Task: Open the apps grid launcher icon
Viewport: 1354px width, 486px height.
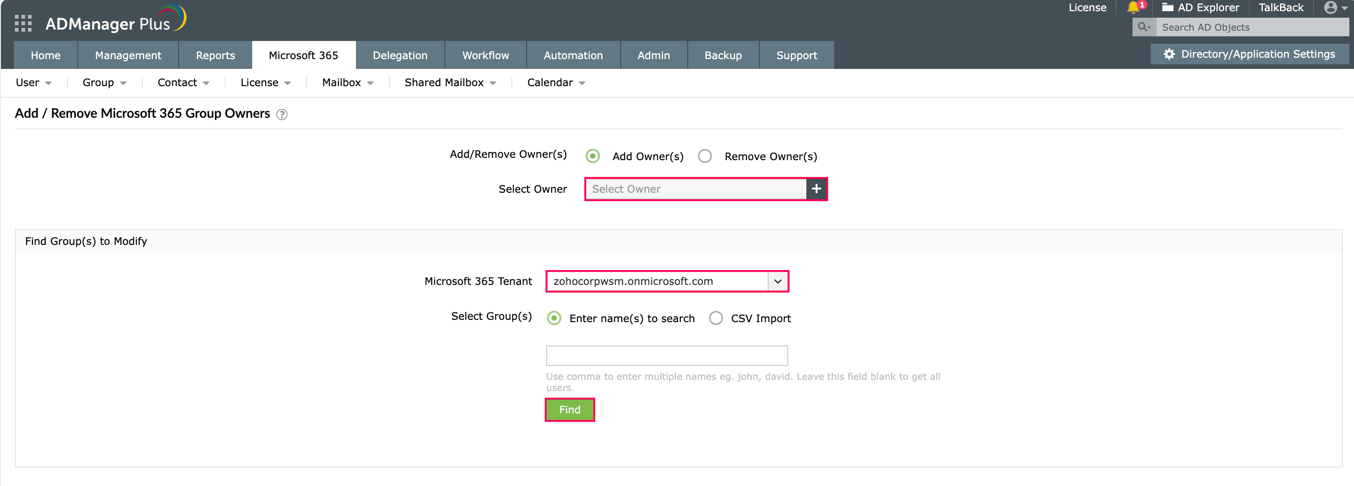Action: click(23, 24)
